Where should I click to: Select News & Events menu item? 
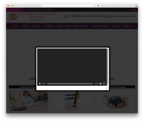[64, 26]
